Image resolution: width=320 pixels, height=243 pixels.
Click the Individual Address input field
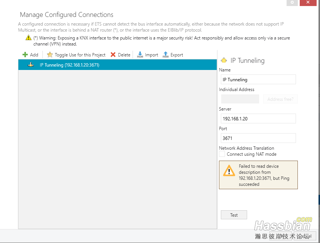click(240, 99)
